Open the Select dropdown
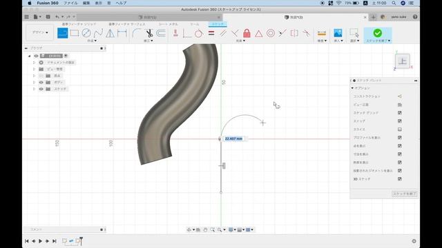 [x=354, y=41]
